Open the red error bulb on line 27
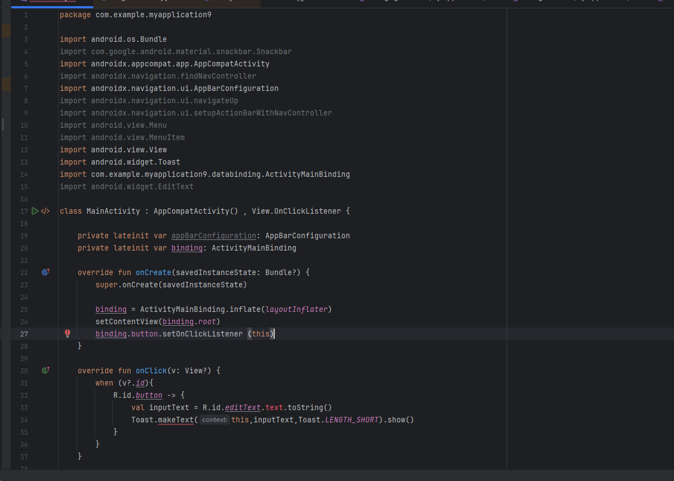Viewport: 674px width, 481px height. coord(68,334)
